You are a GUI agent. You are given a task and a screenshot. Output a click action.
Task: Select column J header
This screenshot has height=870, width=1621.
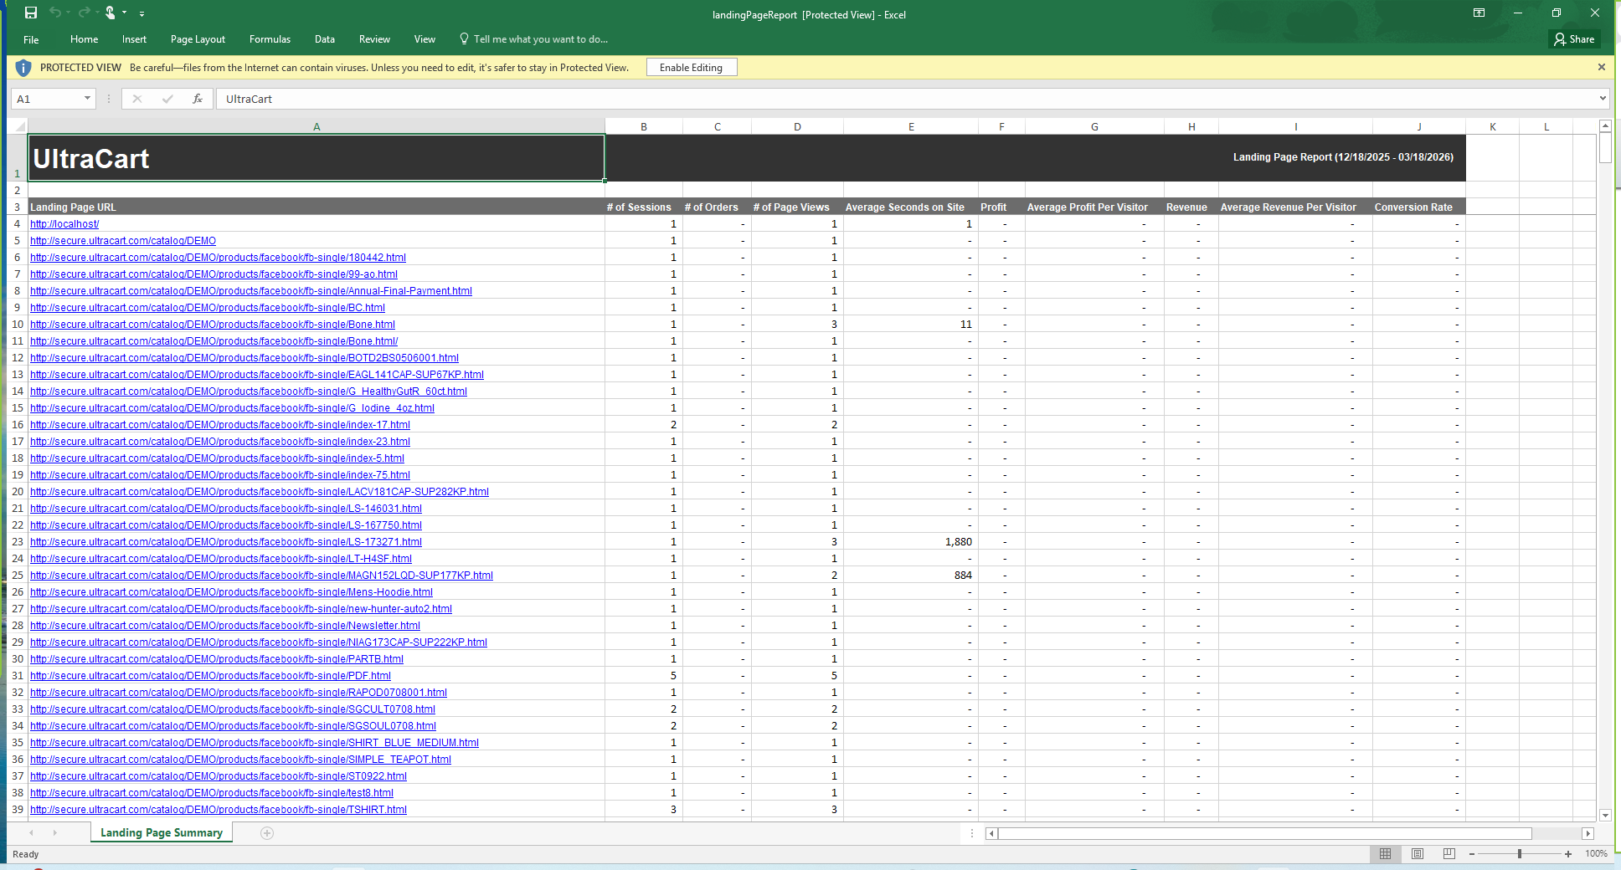click(1419, 126)
